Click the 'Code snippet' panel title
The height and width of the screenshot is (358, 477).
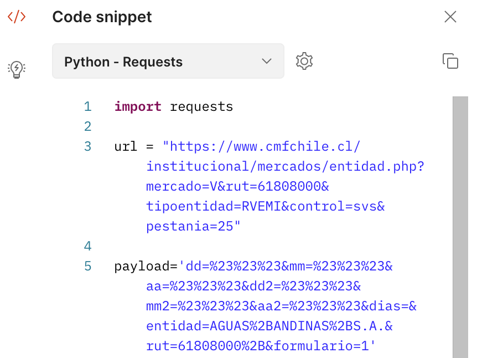[x=102, y=17]
